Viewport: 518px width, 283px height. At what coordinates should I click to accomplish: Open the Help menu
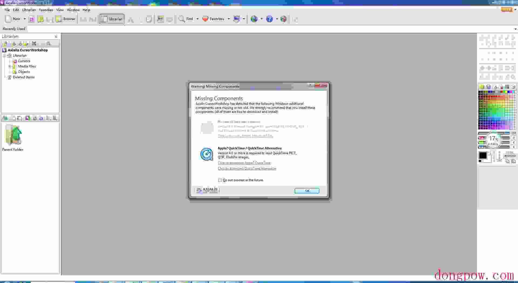pos(86,10)
